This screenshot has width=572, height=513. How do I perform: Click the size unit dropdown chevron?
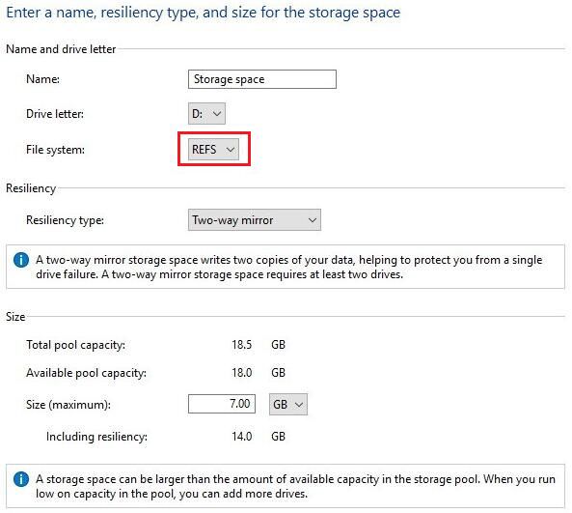pyautogui.click(x=299, y=405)
